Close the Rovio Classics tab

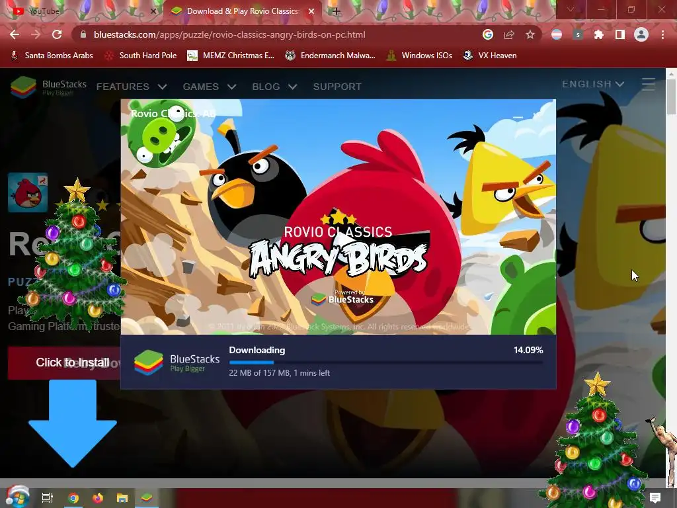(311, 11)
